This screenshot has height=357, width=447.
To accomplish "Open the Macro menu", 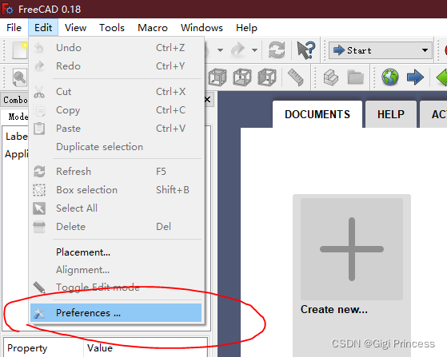I will click(153, 28).
